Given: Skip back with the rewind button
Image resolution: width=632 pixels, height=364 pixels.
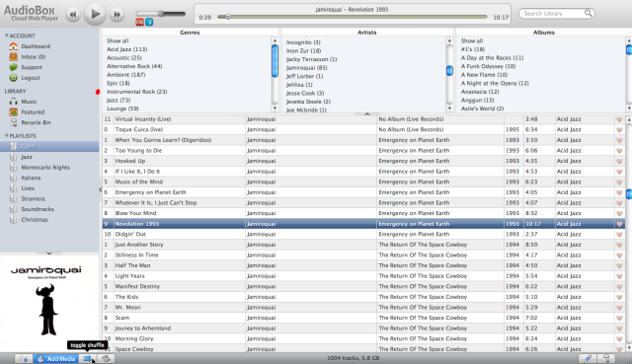Looking at the screenshot, I should click(72, 15).
